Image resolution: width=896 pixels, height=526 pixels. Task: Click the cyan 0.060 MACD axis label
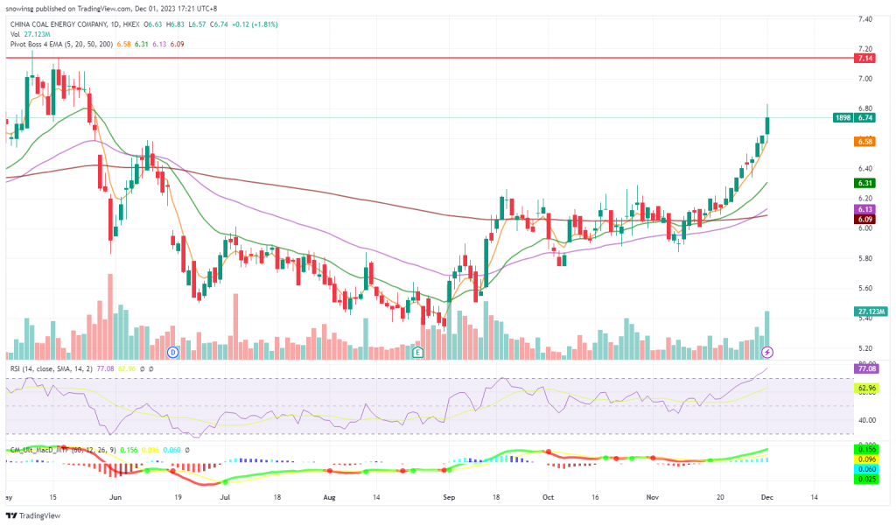point(866,469)
